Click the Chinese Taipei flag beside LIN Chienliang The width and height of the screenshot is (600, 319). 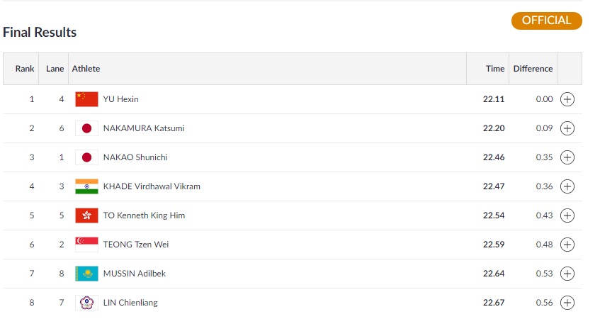pos(86,303)
